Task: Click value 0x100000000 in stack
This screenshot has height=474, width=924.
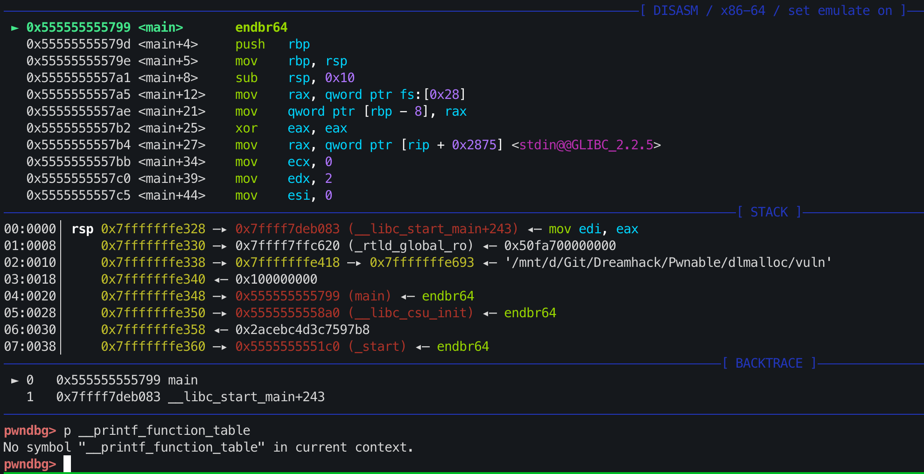Action: 276,279
